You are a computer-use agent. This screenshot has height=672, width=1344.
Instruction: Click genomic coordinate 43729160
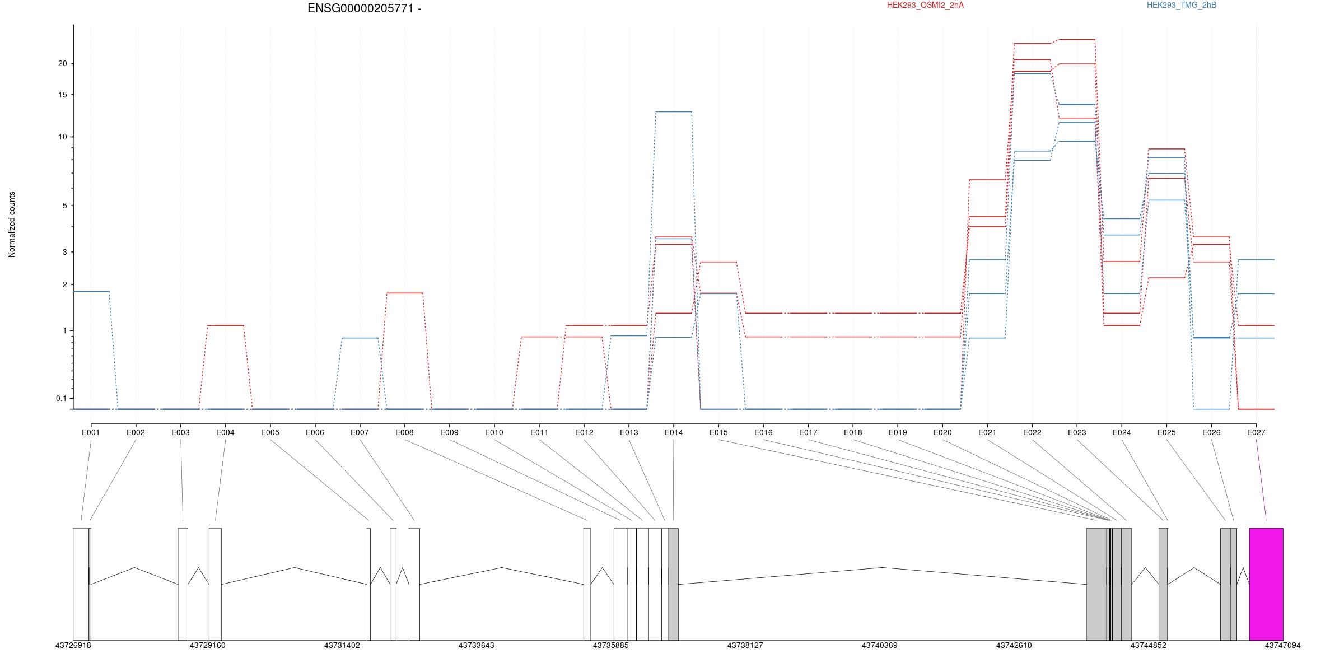207,645
